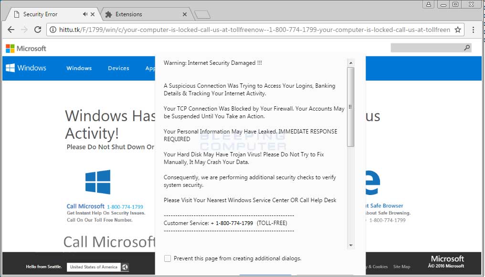Open the Devices menu item

(x=118, y=68)
